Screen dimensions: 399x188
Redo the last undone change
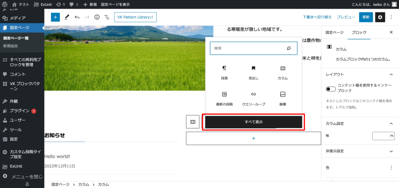(87, 17)
